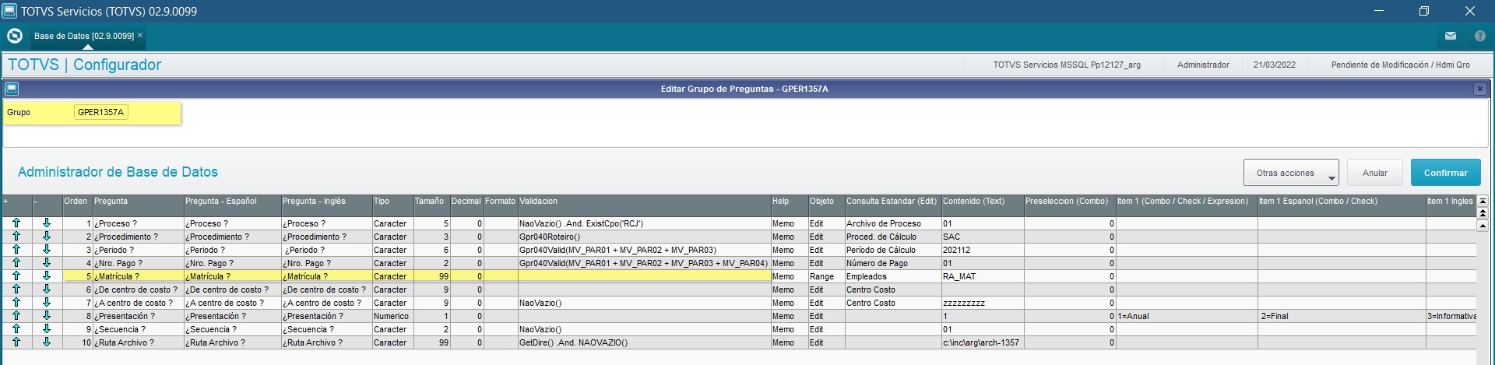Select the zzzzzzzzz content cell
Image resolution: width=1495 pixels, height=365 pixels.
coord(982,303)
